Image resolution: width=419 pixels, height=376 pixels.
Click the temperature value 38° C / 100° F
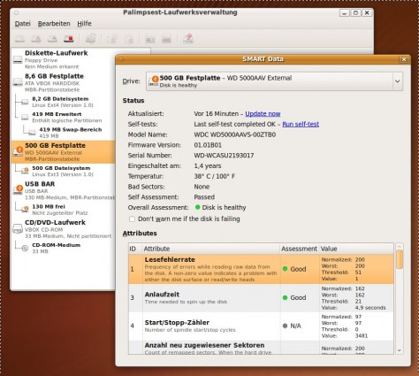215,176
